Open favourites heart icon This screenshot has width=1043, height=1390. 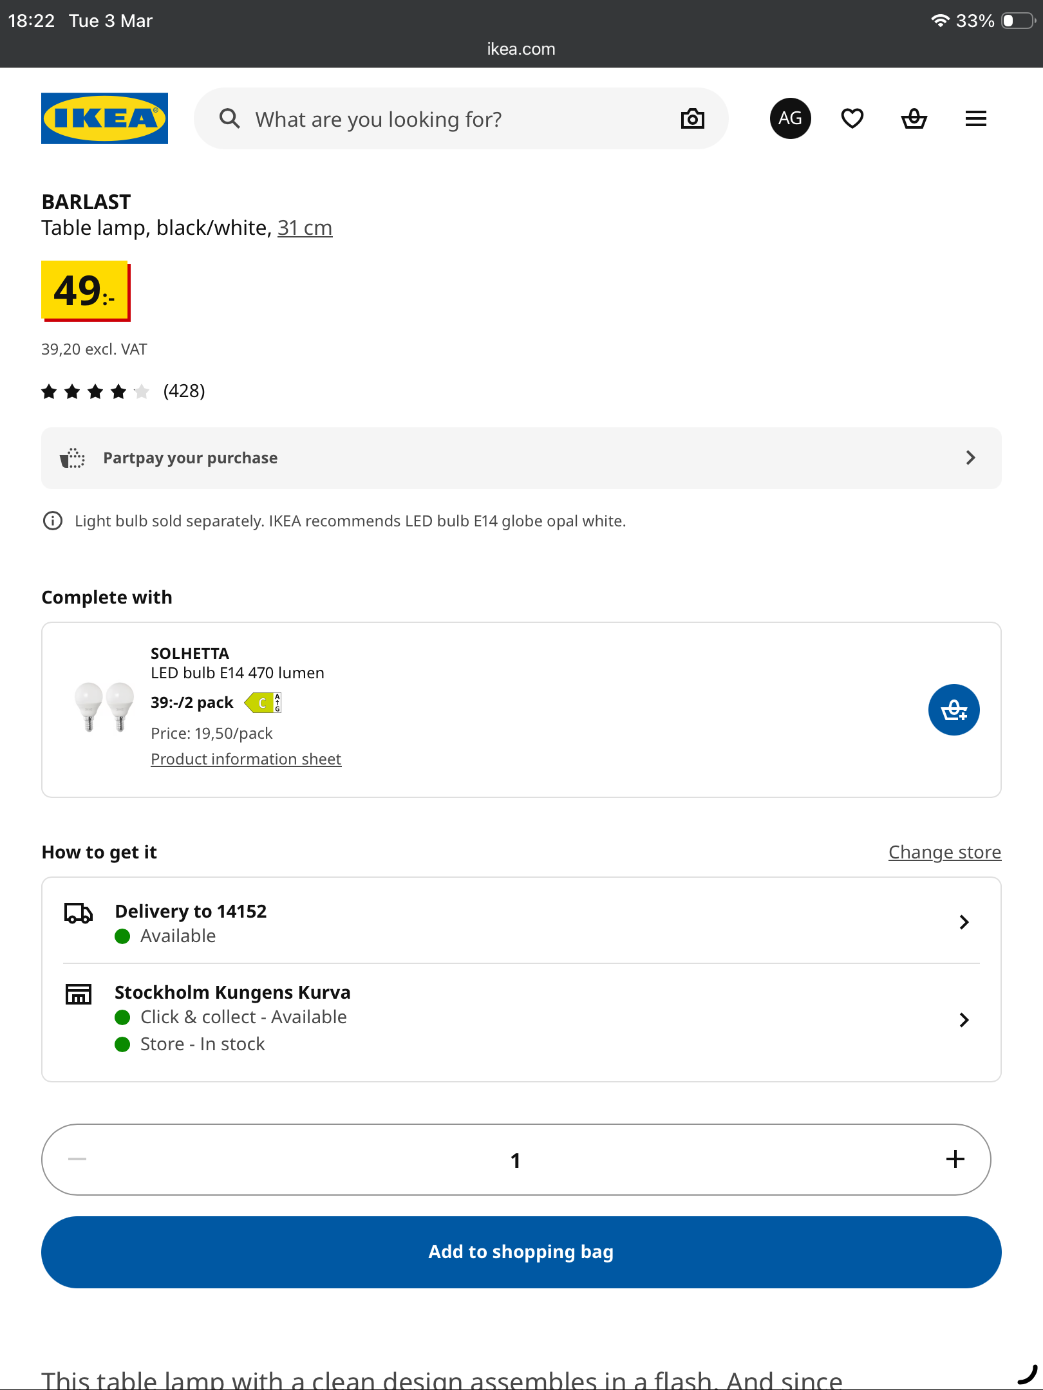(x=852, y=118)
